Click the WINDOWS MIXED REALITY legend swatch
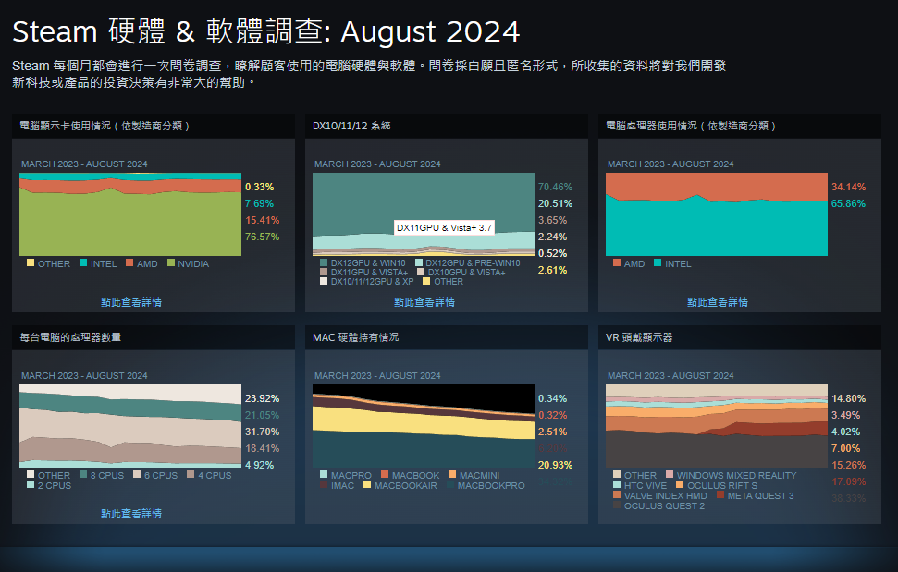898x572 pixels. (x=670, y=475)
